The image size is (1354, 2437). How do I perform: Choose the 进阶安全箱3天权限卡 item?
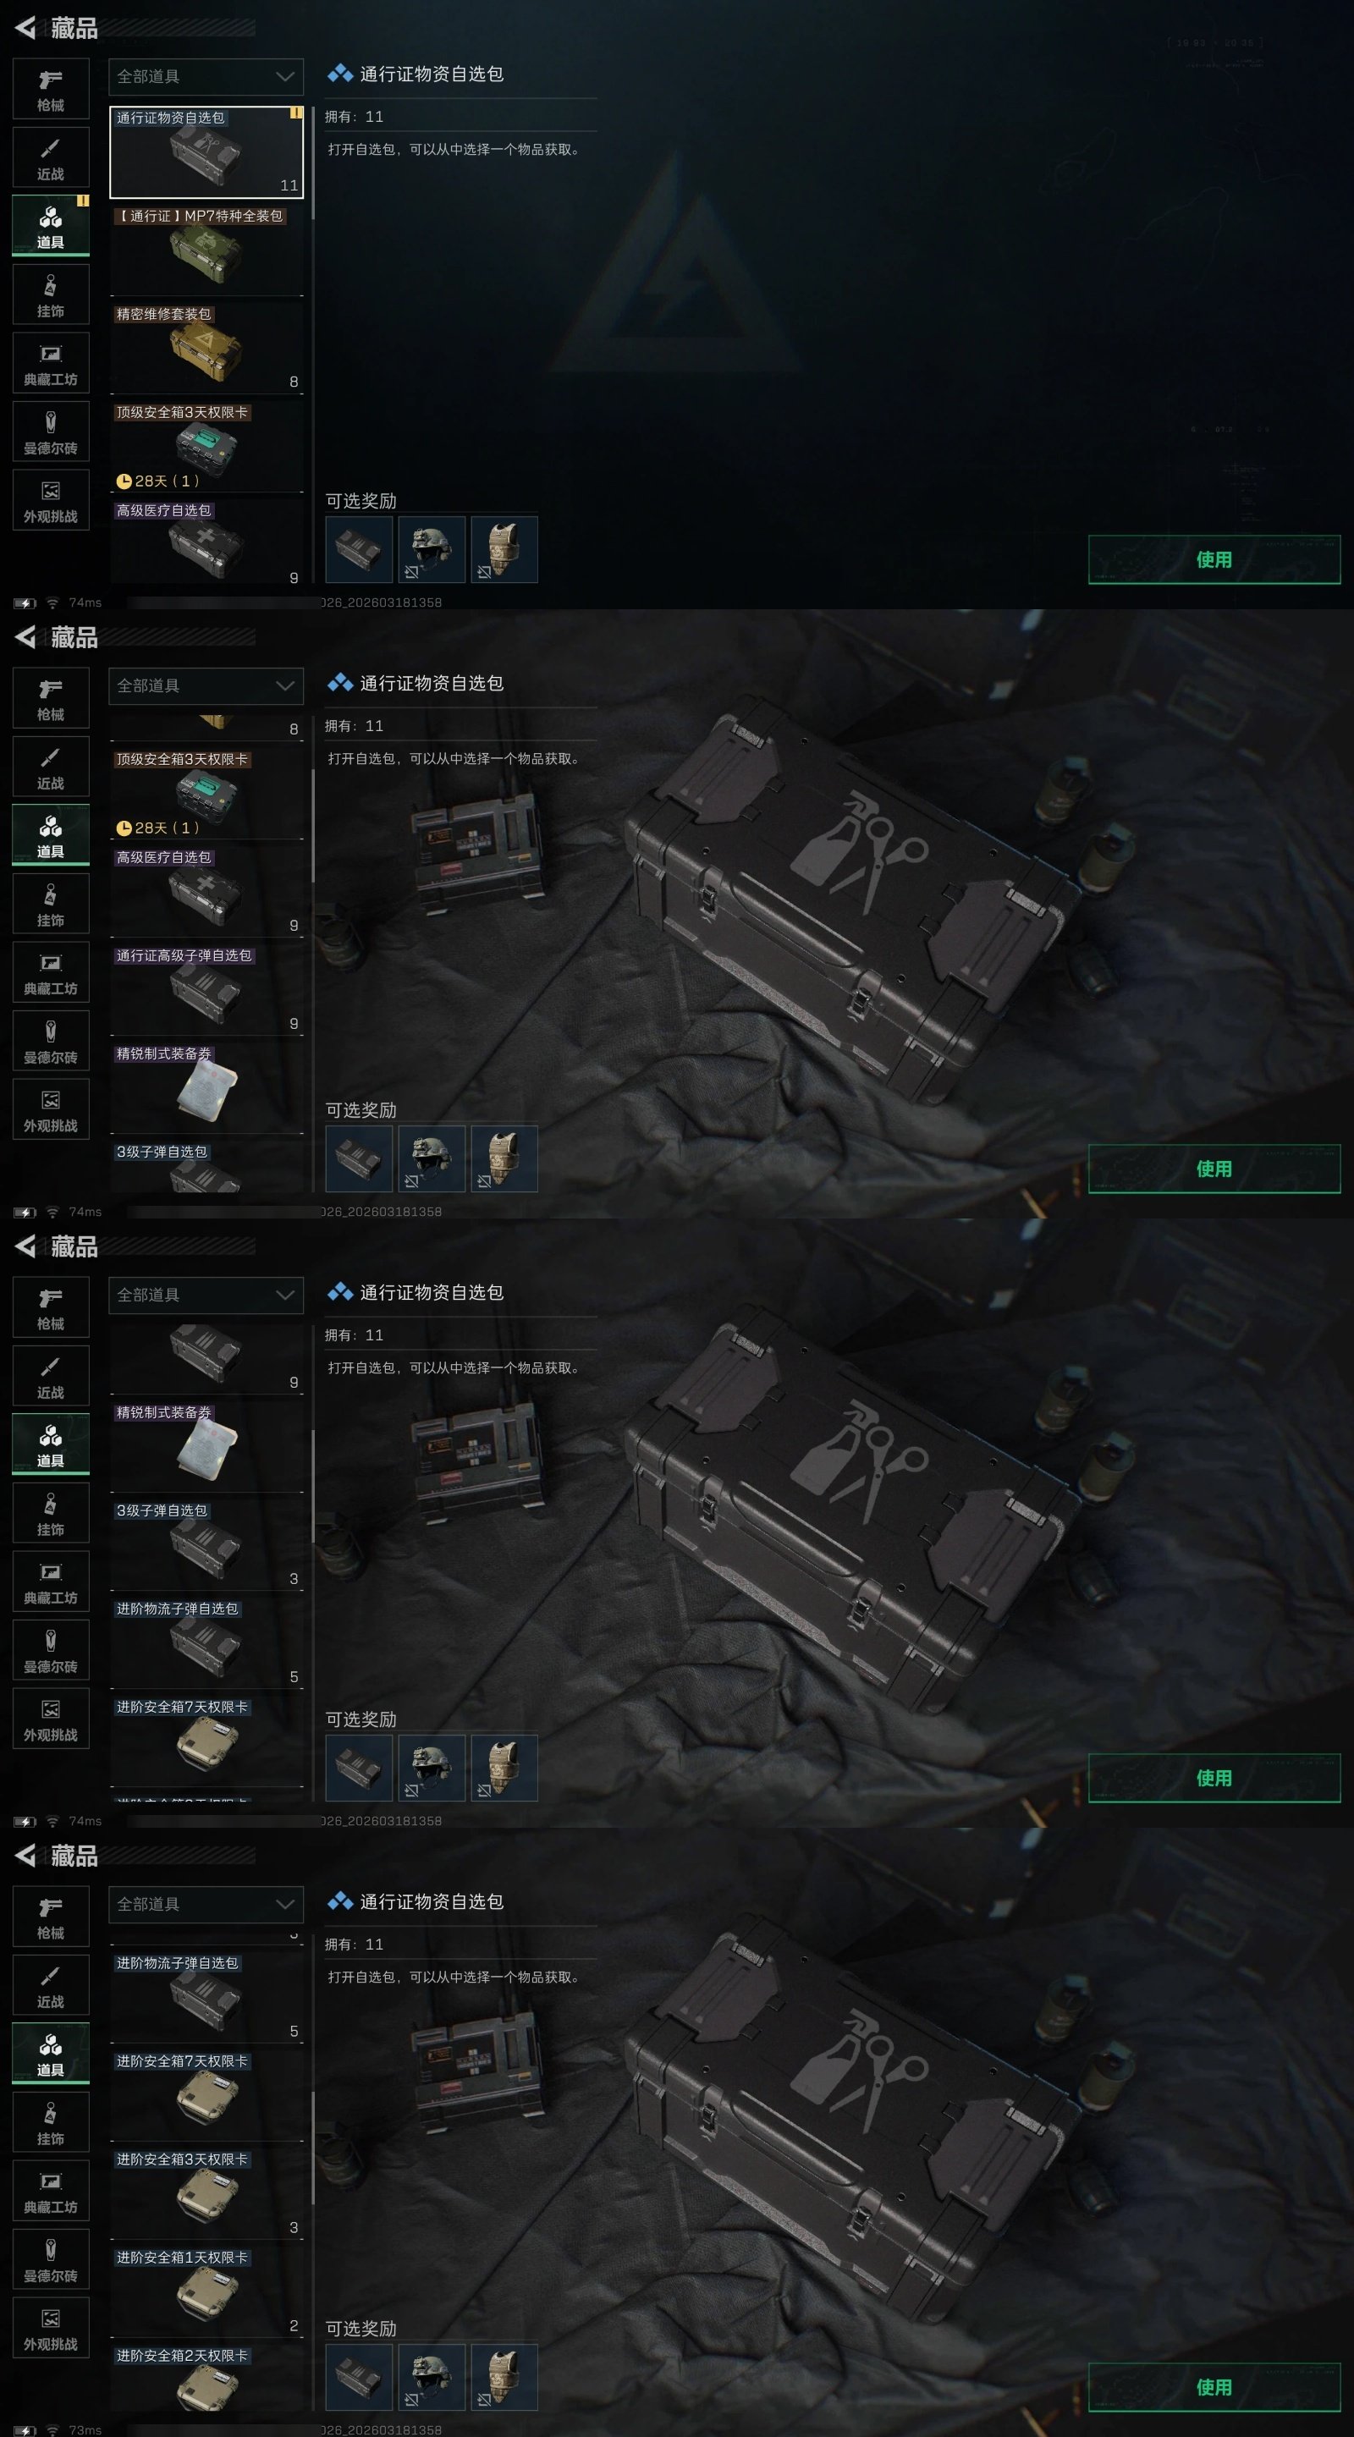(x=206, y=2194)
